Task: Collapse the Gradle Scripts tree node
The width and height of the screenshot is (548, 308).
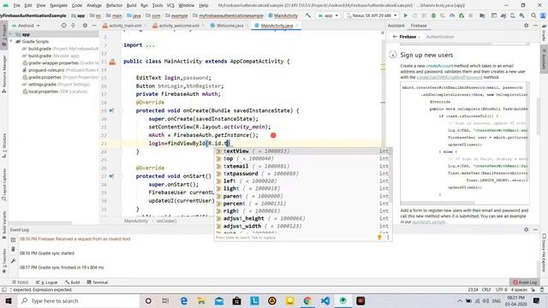Action: 11,42
